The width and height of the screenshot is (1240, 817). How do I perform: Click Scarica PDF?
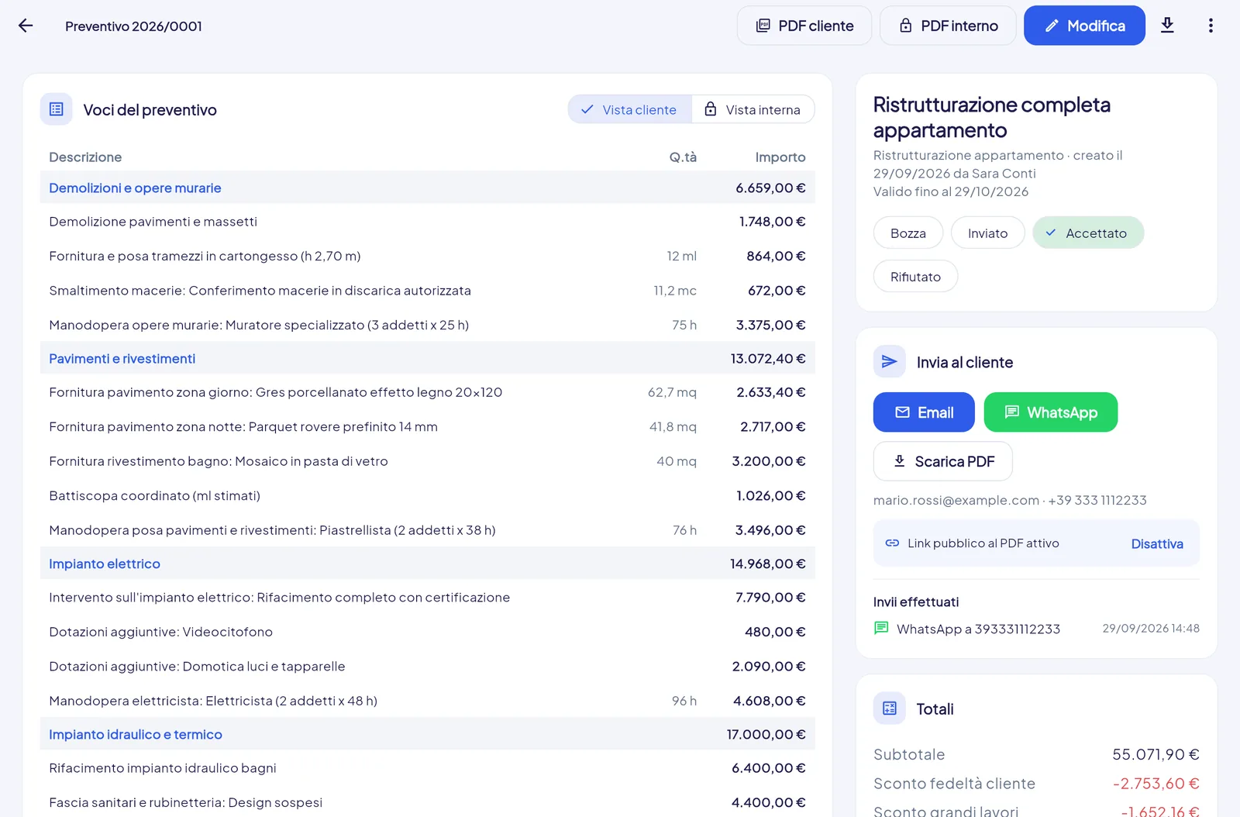pos(943,461)
